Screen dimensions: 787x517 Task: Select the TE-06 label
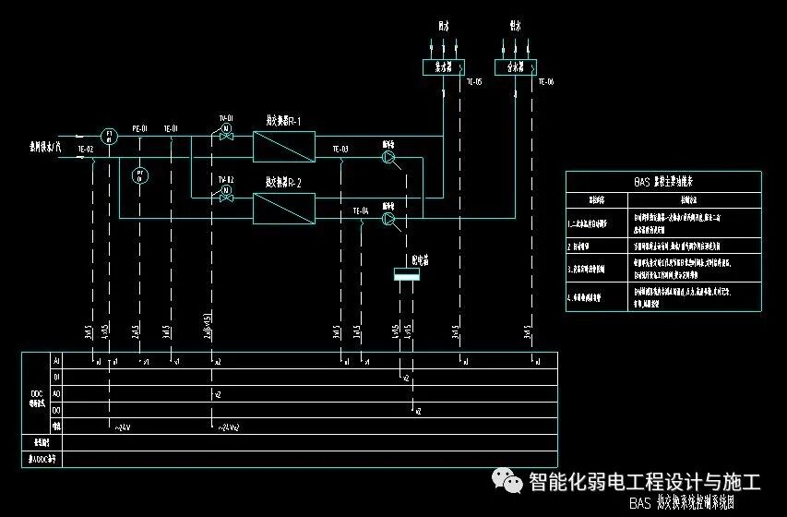(546, 81)
